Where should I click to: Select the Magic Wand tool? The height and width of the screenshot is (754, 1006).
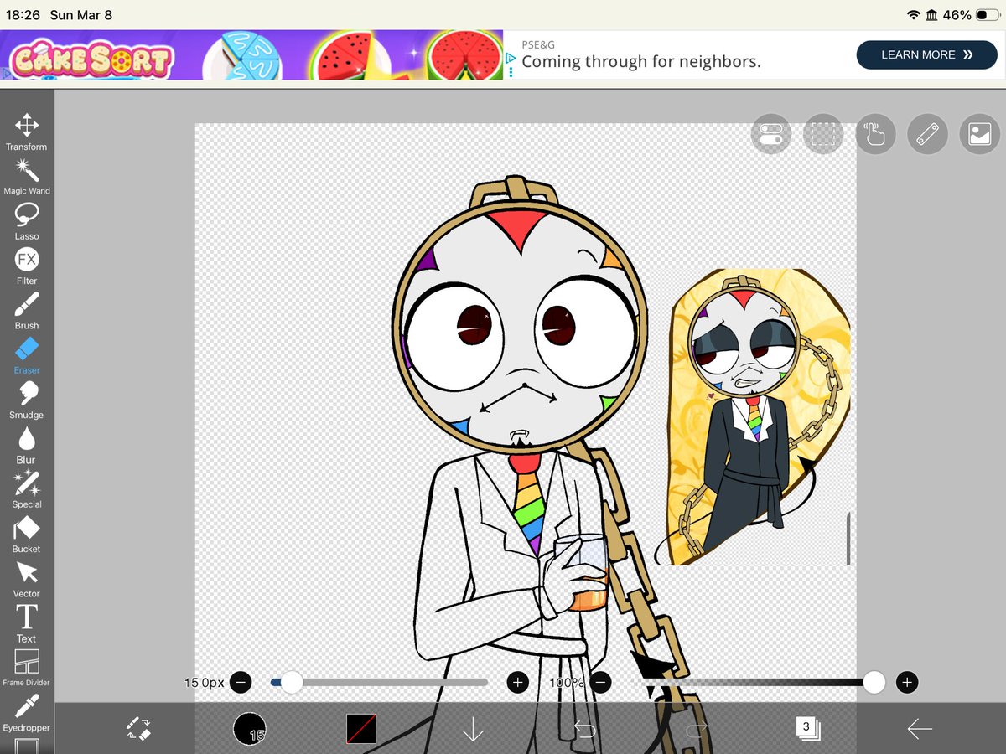click(x=27, y=177)
